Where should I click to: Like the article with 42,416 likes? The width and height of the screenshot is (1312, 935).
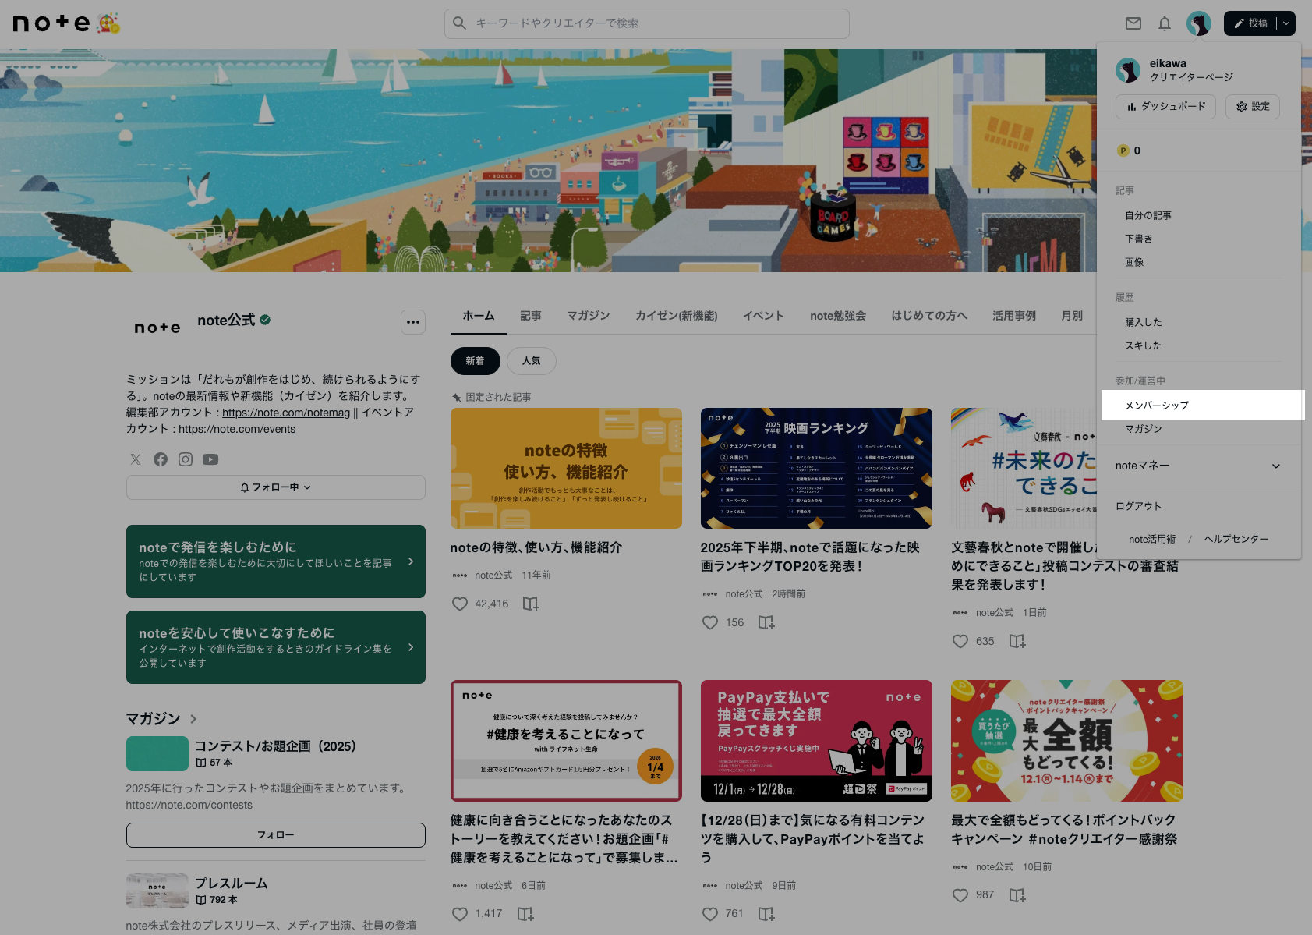click(x=460, y=604)
